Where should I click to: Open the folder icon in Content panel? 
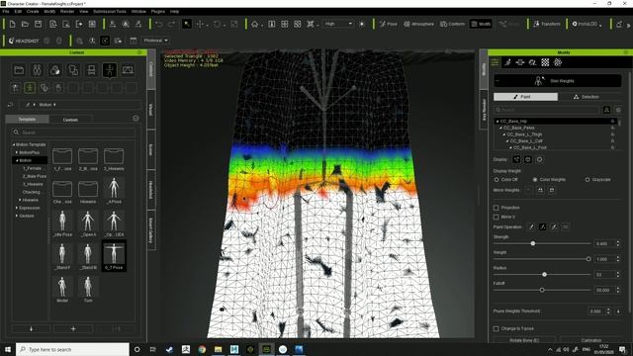19,70
